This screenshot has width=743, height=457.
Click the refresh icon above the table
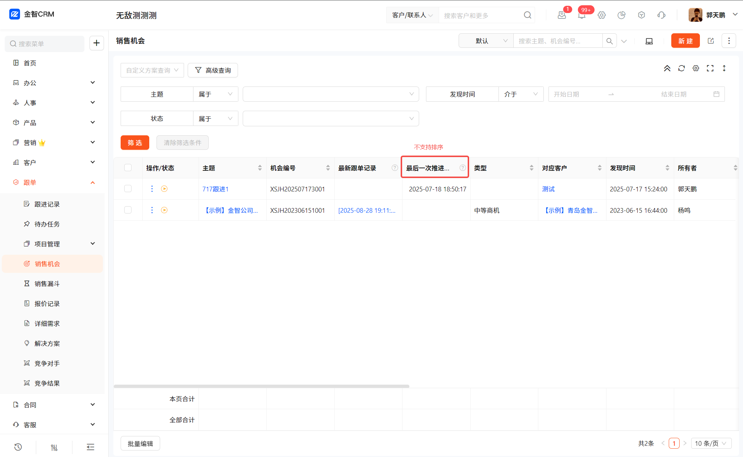point(681,68)
